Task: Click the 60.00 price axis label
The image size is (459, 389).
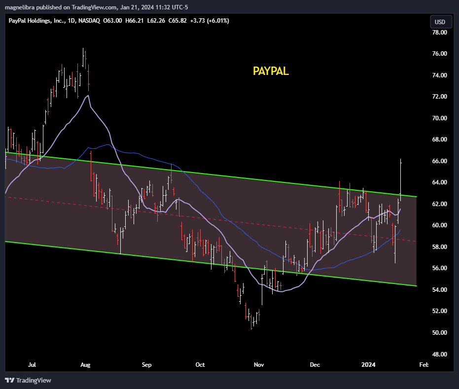Action: point(439,225)
